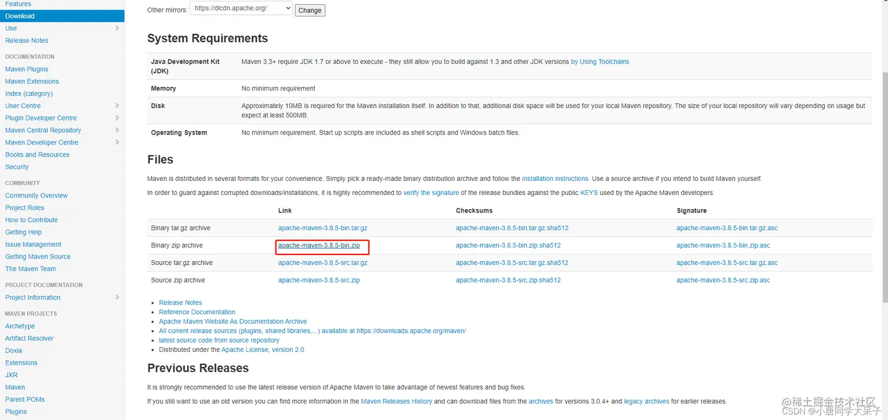Open Reference Documentation link
Image resolution: width=888 pixels, height=420 pixels.
(197, 312)
